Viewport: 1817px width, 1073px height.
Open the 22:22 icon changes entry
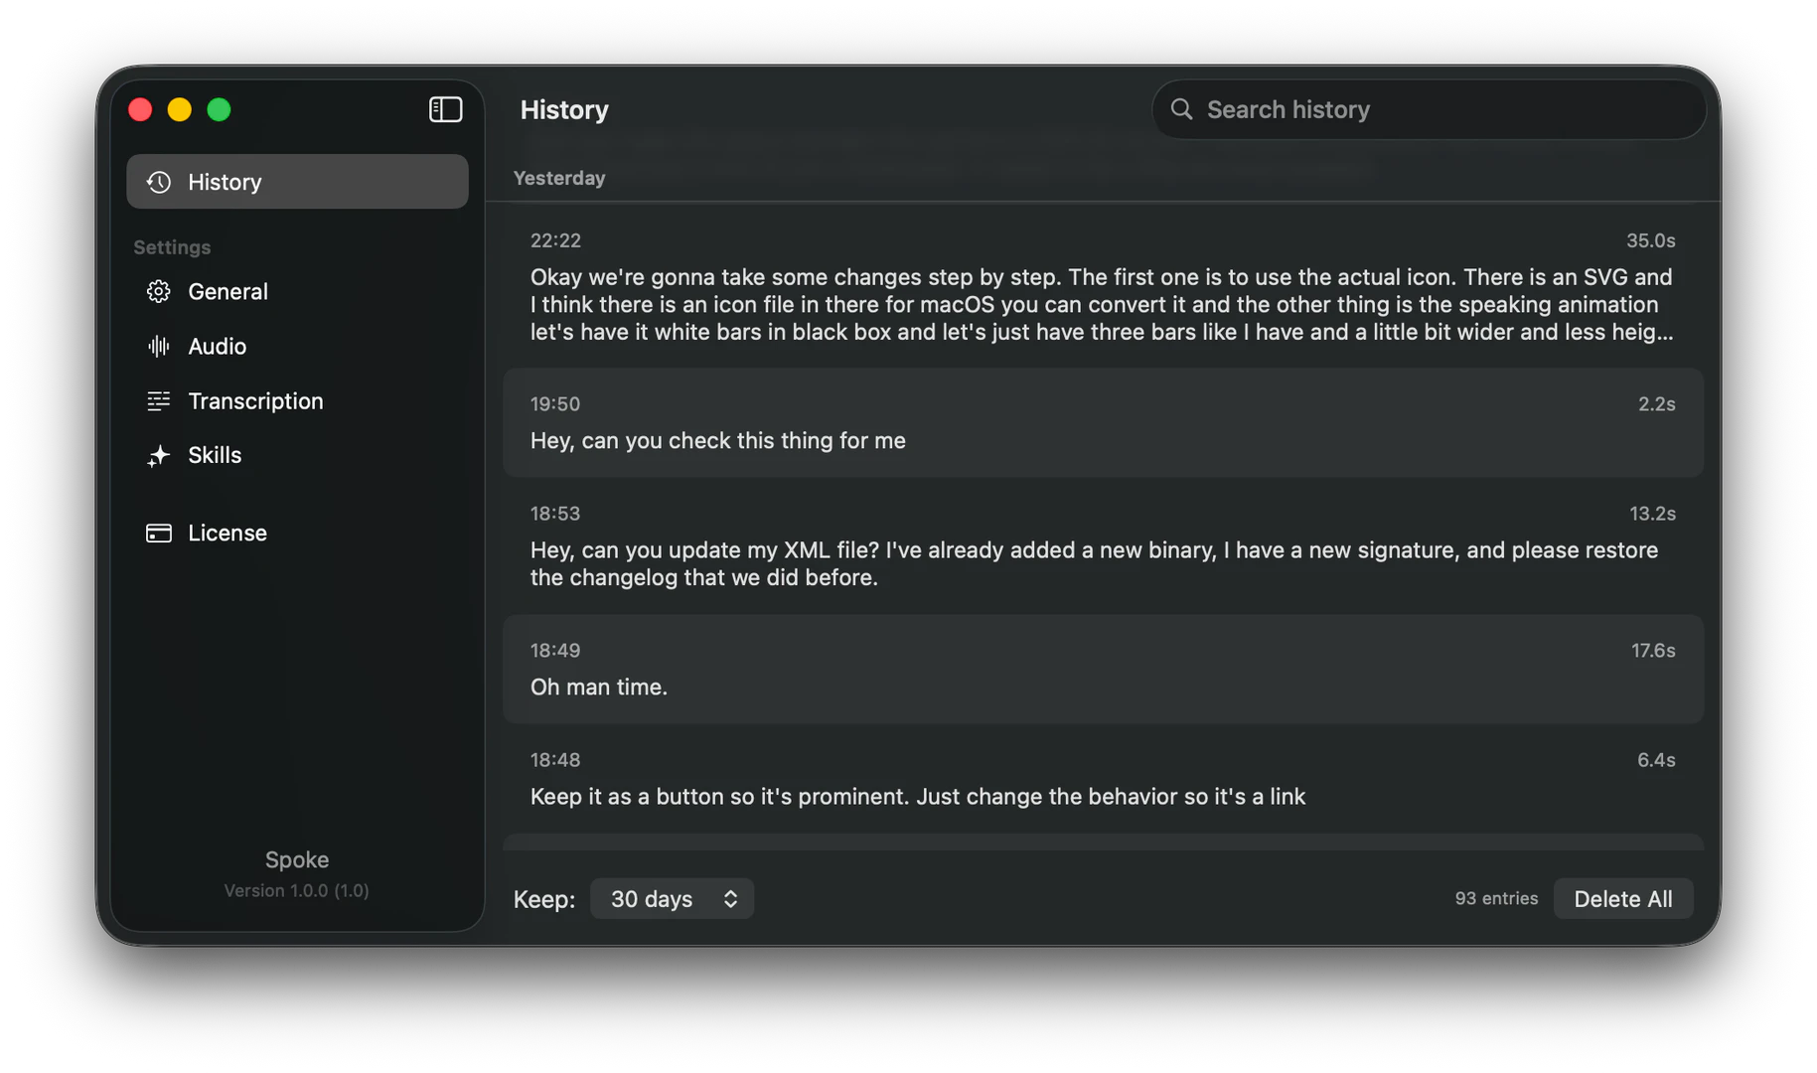(1093, 288)
